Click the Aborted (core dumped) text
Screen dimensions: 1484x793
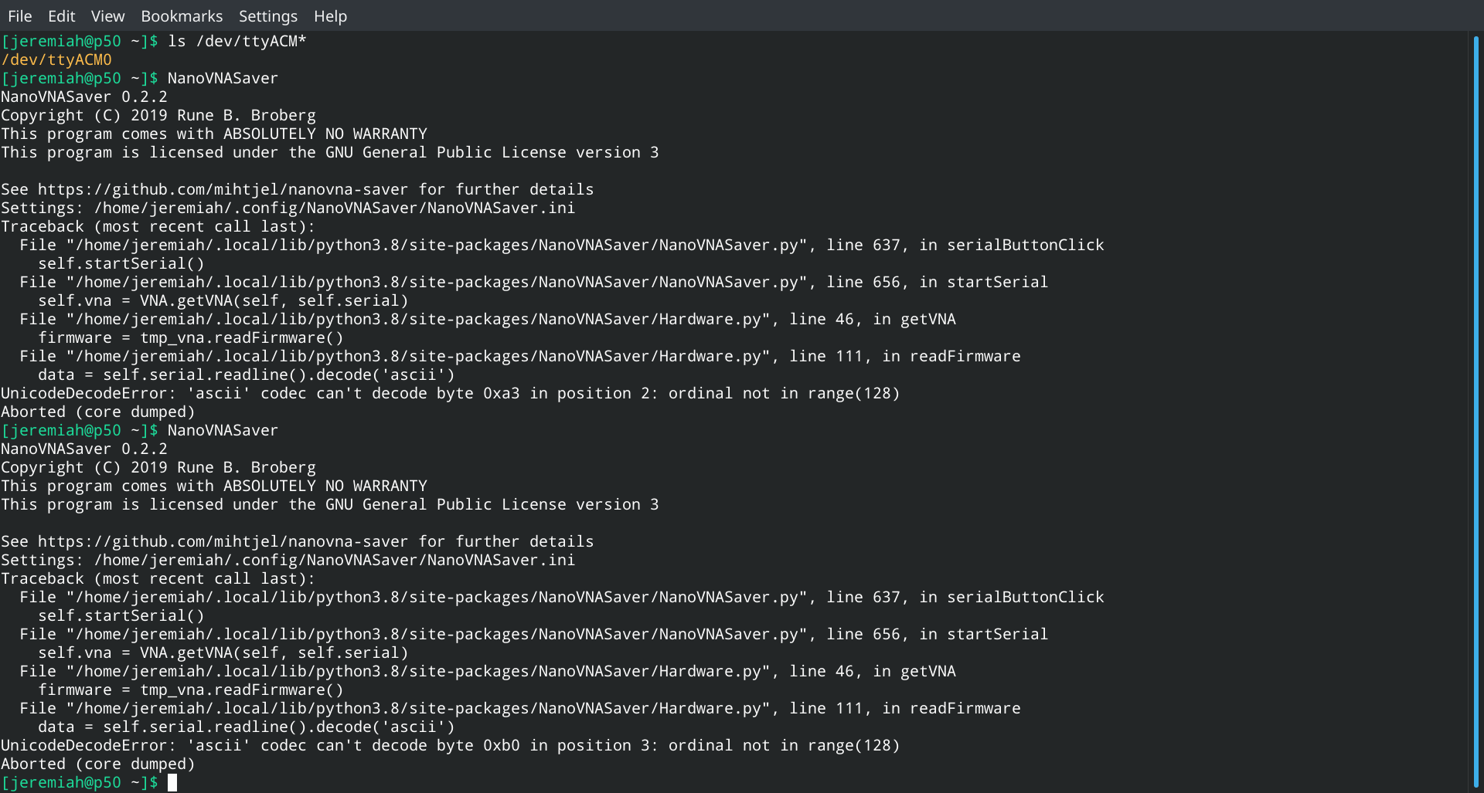(x=97, y=412)
